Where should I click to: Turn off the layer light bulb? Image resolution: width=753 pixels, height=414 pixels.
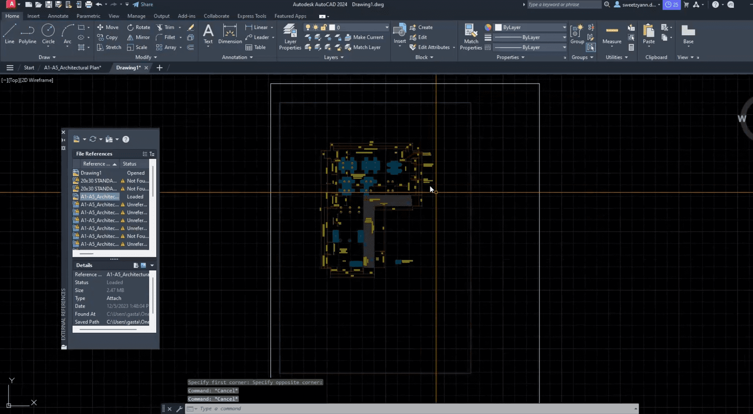pyautogui.click(x=308, y=27)
